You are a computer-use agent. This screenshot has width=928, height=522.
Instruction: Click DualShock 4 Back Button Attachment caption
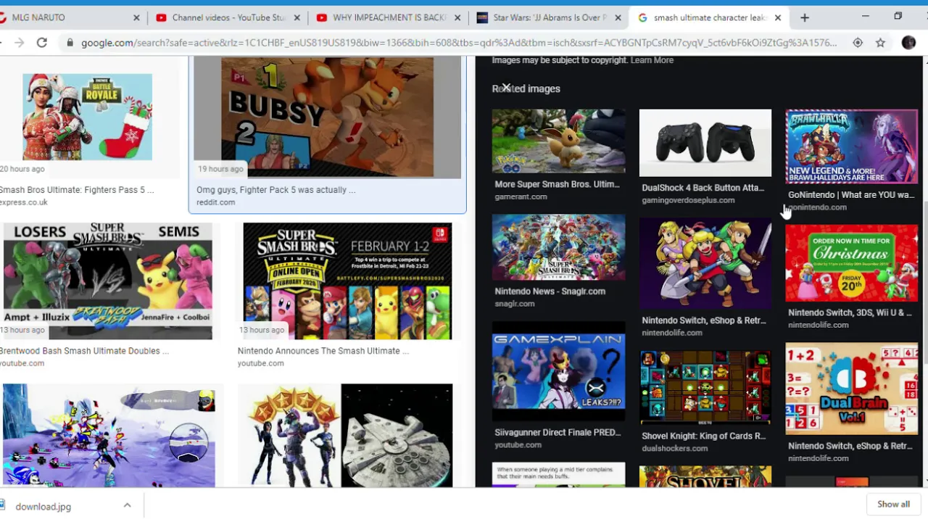pyautogui.click(x=703, y=188)
